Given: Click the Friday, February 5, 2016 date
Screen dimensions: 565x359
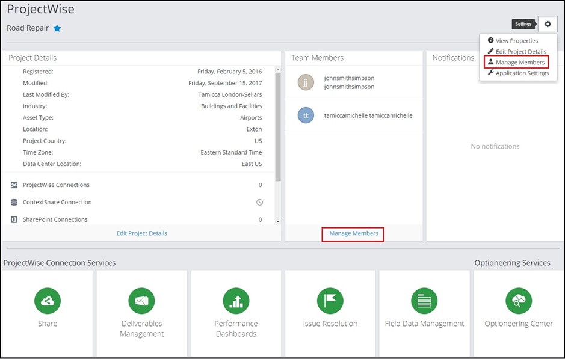Looking at the screenshot, I should click(x=229, y=72).
